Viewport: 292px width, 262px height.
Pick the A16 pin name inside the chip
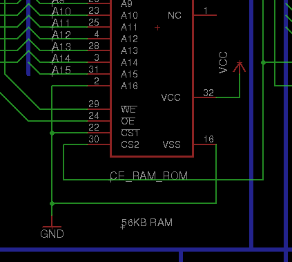129,86
